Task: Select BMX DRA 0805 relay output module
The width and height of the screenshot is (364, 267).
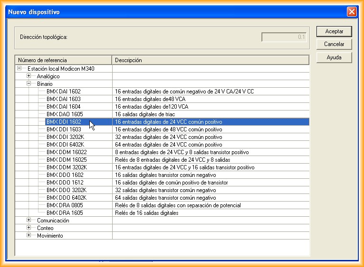Action: click(x=64, y=205)
